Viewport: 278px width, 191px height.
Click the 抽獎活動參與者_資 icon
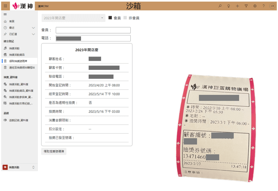(x=5, y=97)
